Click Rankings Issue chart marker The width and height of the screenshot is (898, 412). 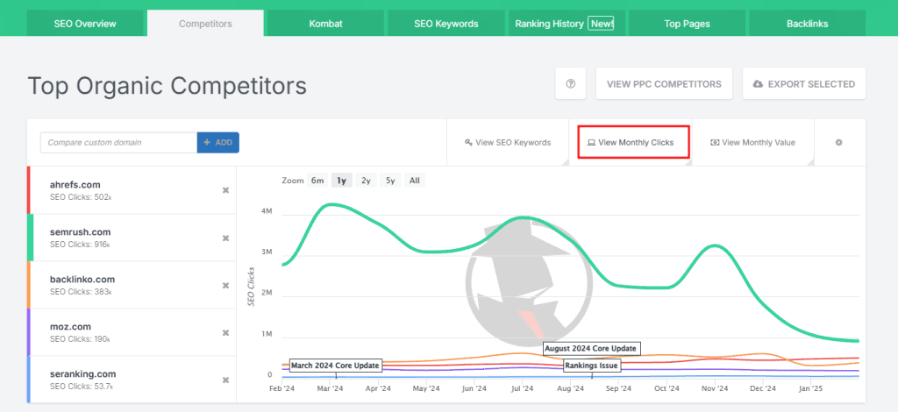coord(592,365)
